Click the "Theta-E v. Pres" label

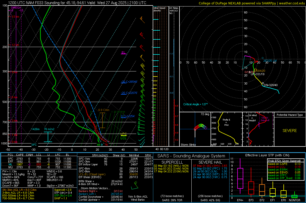click(226, 122)
